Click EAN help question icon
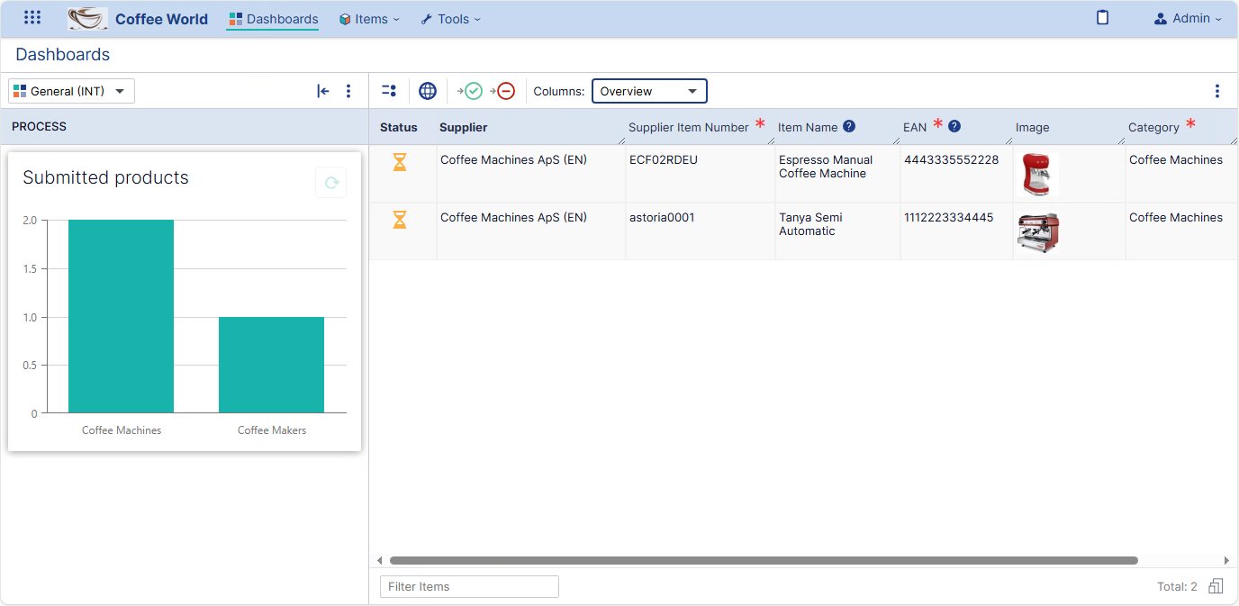1239x606 pixels. [954, 127]
